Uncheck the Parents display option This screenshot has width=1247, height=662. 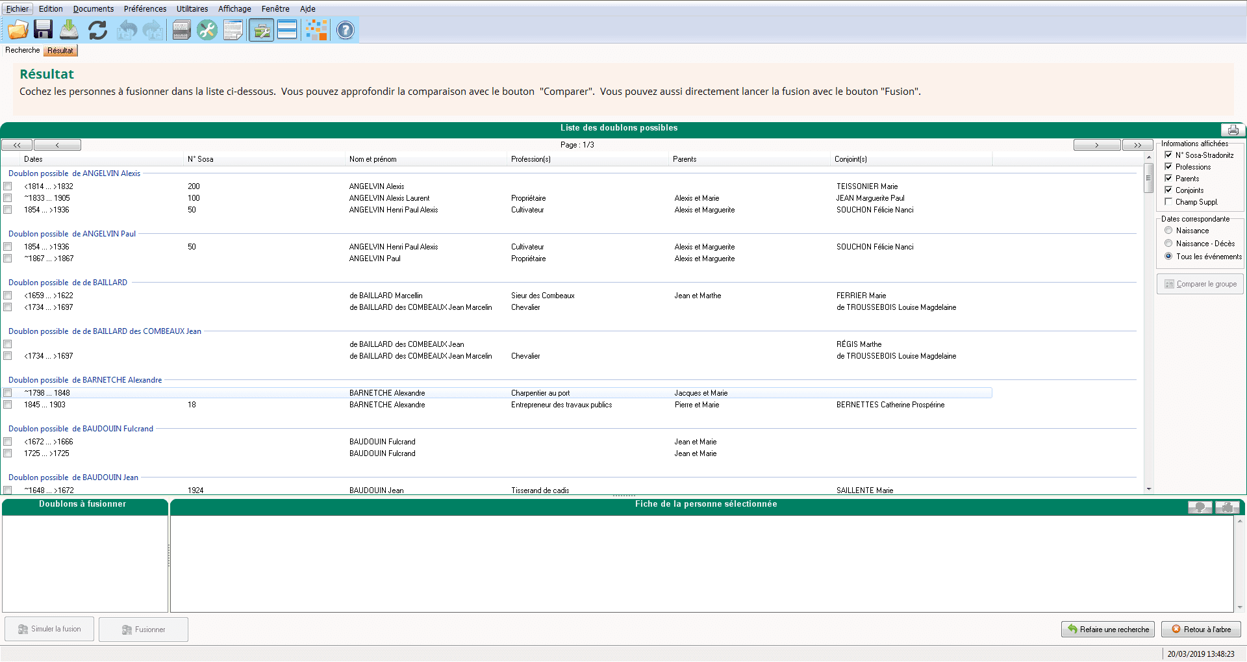[x=1168, y=179]
